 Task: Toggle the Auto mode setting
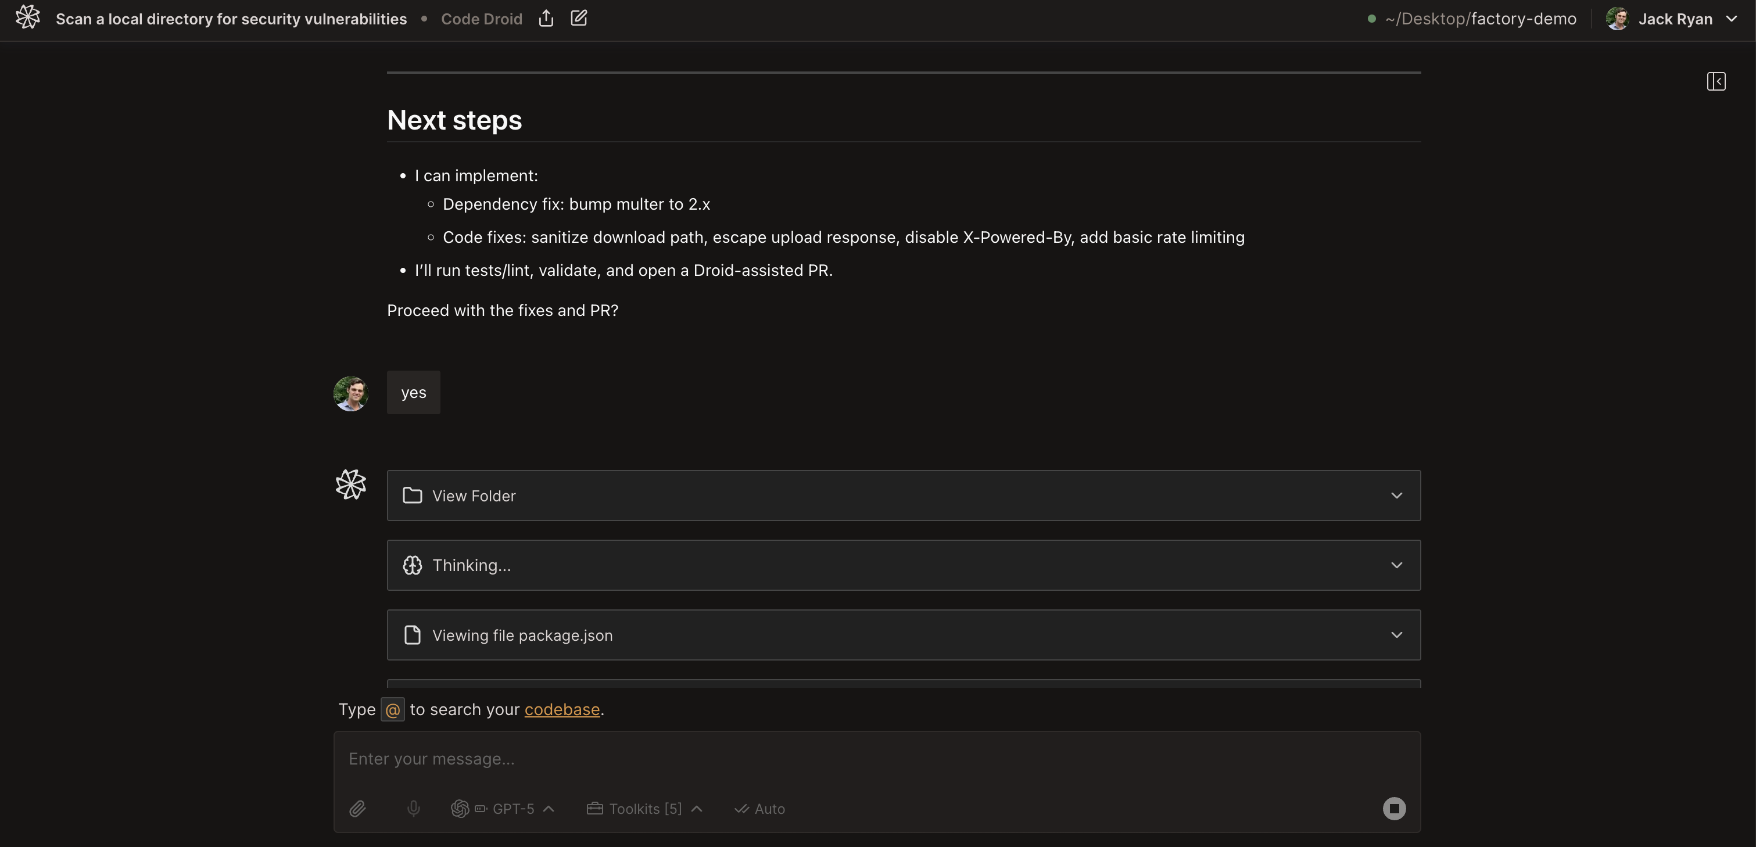coord(760,809)
